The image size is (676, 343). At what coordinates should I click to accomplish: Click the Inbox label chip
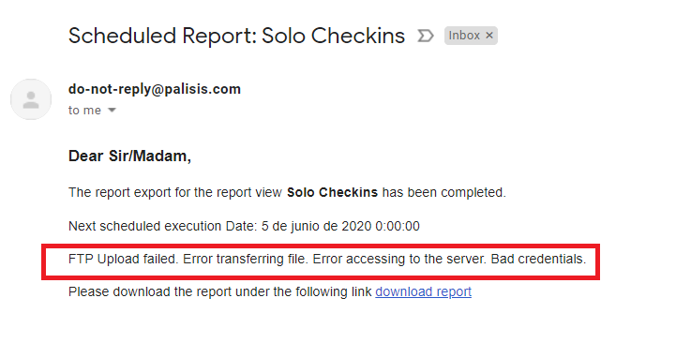[x=471, y=36]
